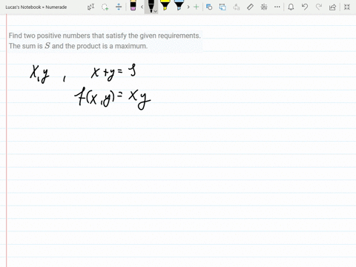Viewport: 356px width, 267px height.
Task: Choose the lasso select tool
Action: (105, 7)
